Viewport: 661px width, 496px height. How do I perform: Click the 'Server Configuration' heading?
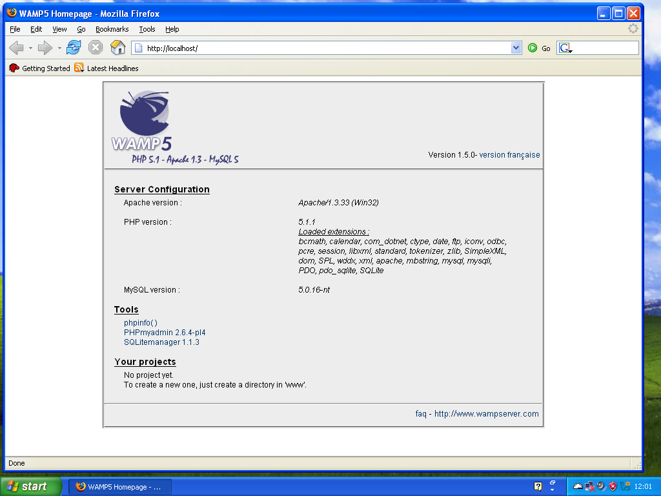[x=162, y=189]
